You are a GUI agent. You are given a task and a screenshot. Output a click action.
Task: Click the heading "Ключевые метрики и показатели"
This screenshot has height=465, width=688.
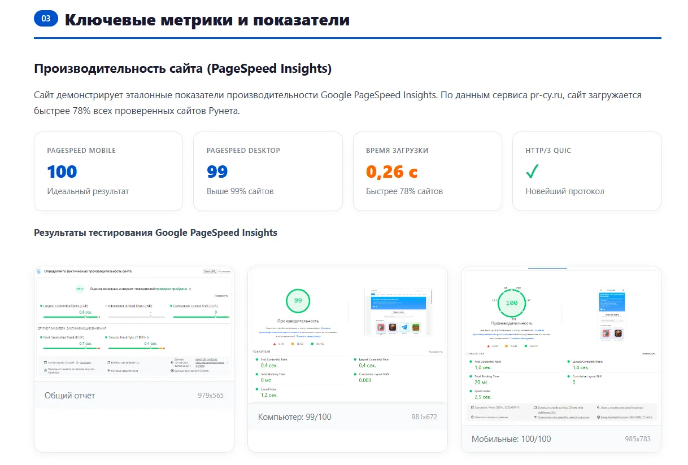tap(207, 20)
